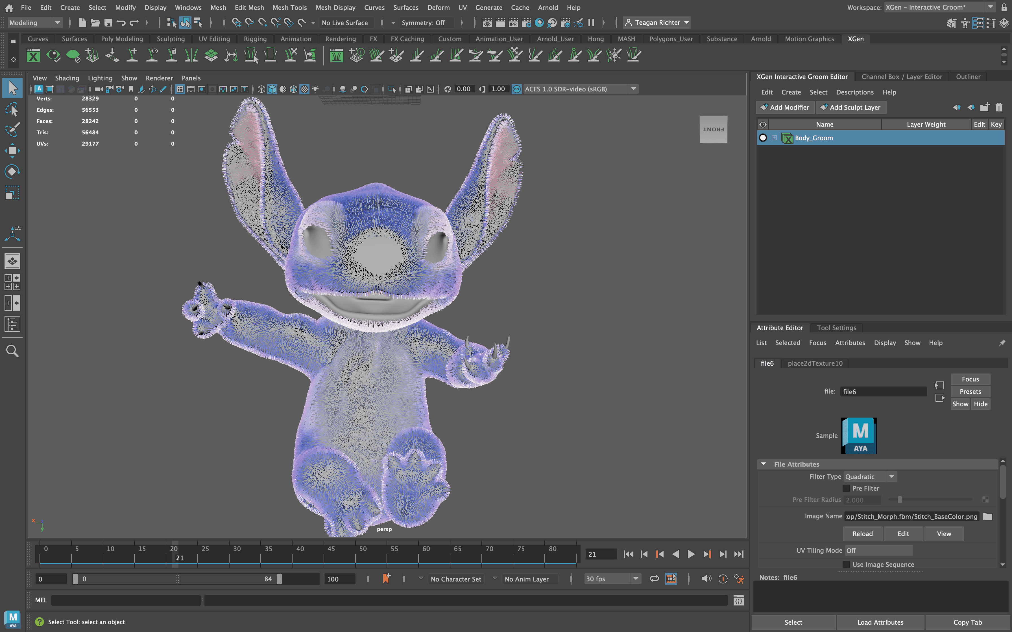Open the script editor icon beside the command line
1012x632 pixels.
point(738,600)
